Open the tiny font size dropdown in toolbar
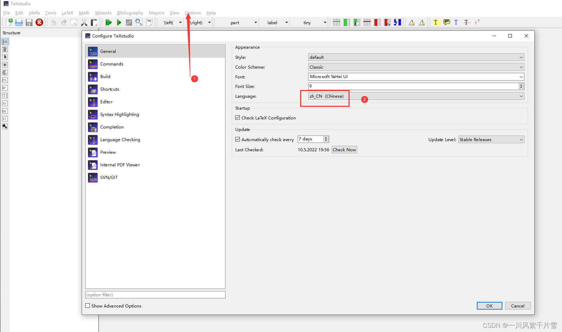 (x=310, y=22)
